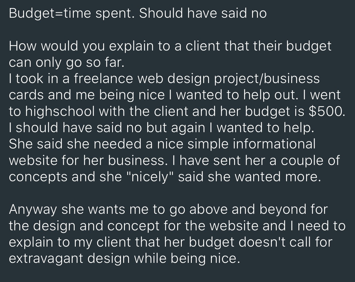Click the line starting "the design and concept"

177,226
